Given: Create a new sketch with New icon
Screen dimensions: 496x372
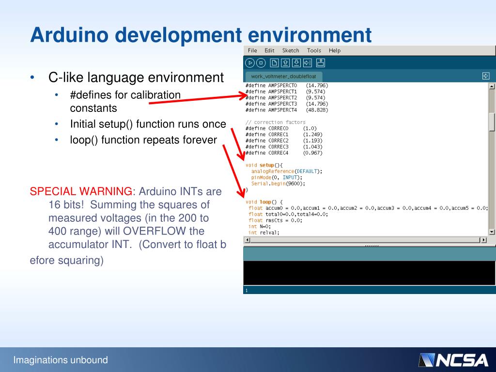Looking at the screenshot, I should pos(274,63).
